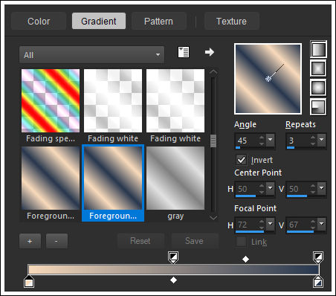Click the Reset button

click(140, 241)
